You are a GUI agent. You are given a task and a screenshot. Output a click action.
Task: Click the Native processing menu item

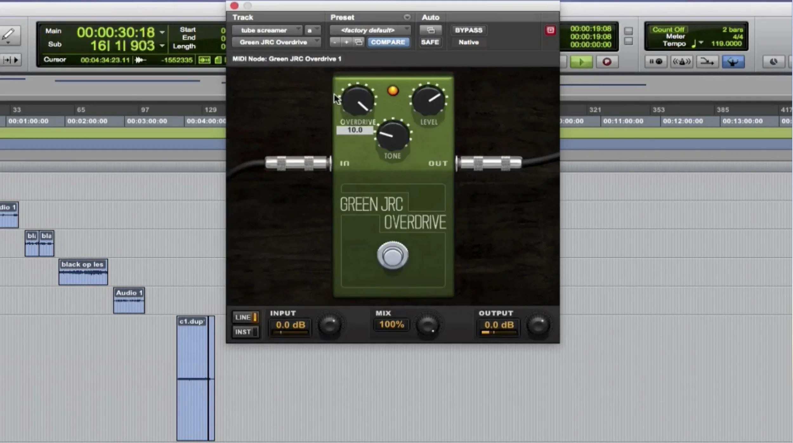point(469,42)
